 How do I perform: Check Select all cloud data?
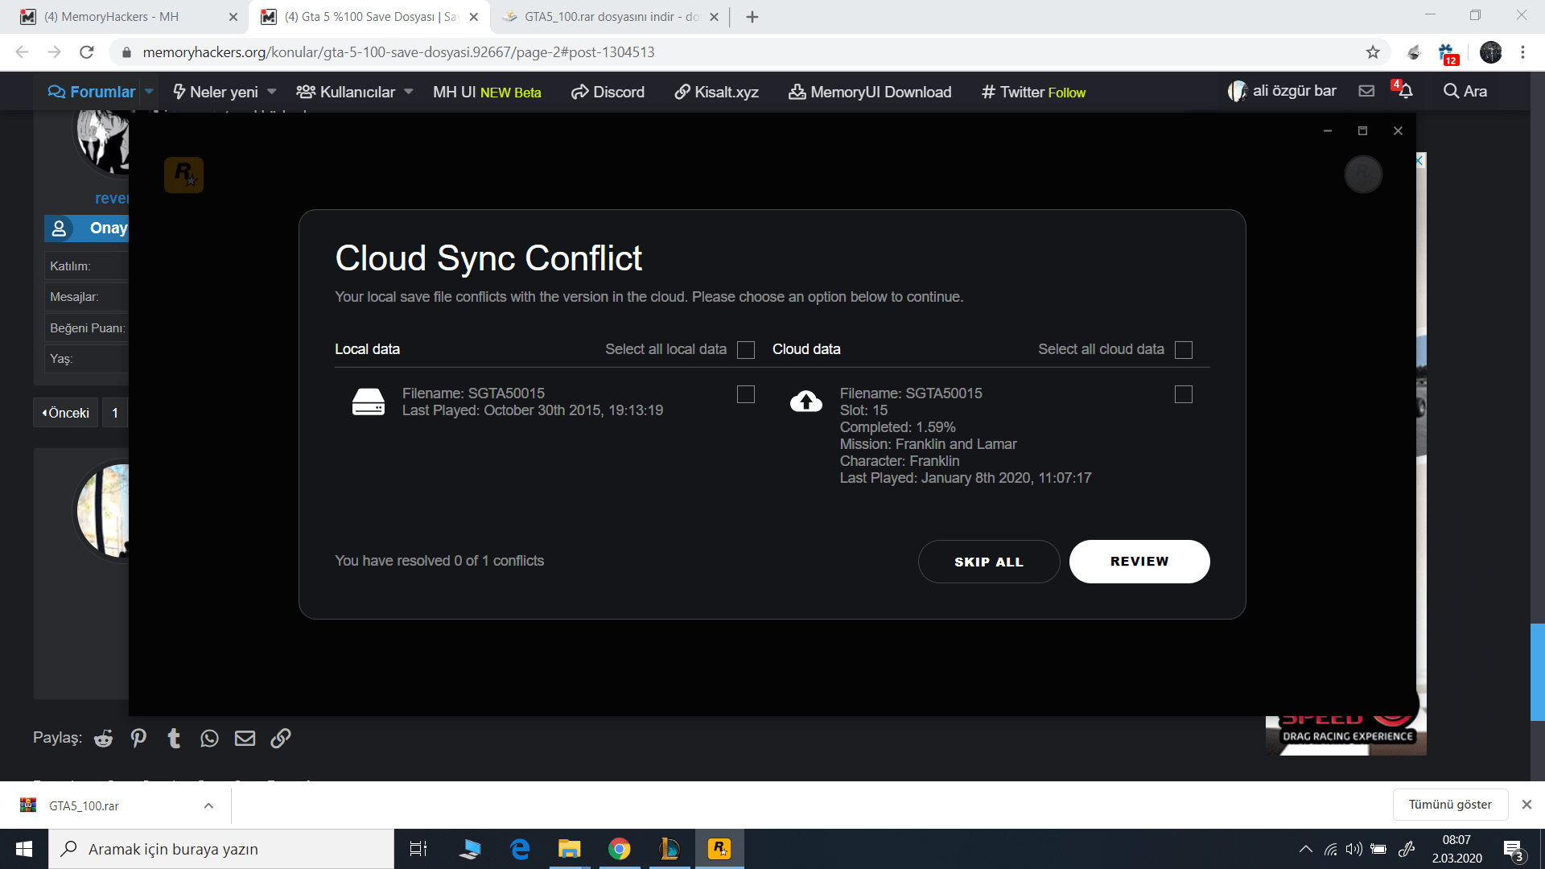1184,350
